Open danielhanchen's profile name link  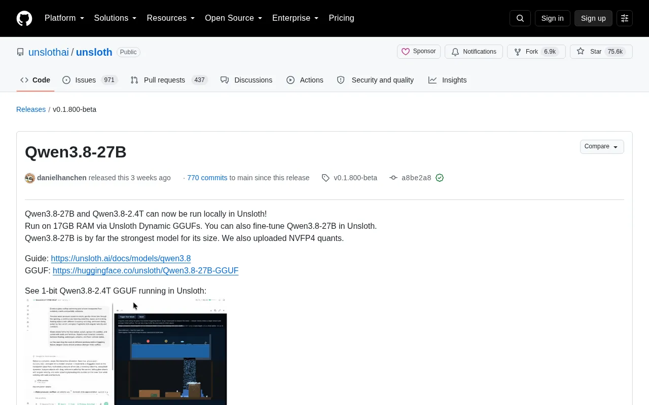click(62, 178)
